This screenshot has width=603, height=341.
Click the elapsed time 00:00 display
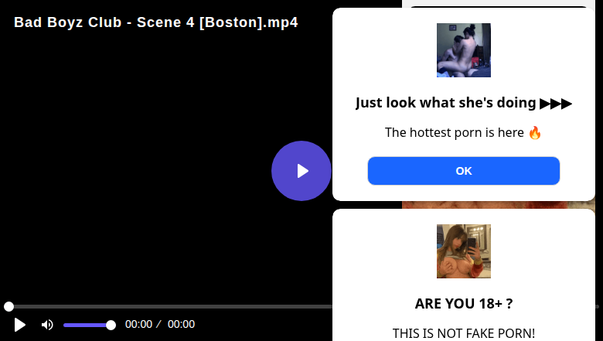pyautogui.click(x=138, y=325)
